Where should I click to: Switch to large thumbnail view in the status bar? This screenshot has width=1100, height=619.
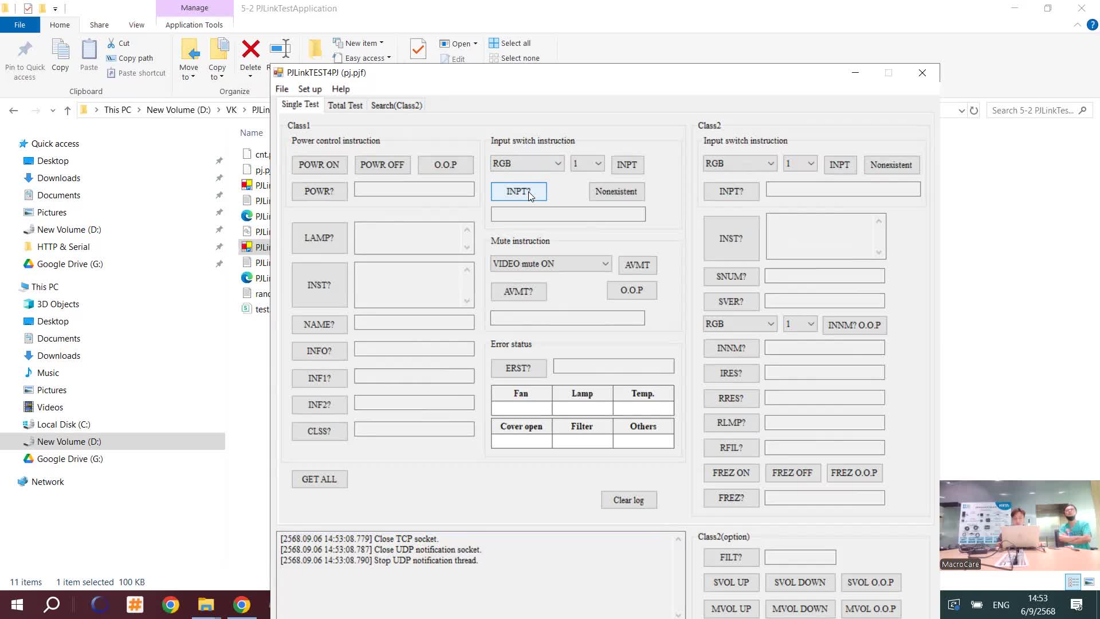click(x=1089, y=582)
